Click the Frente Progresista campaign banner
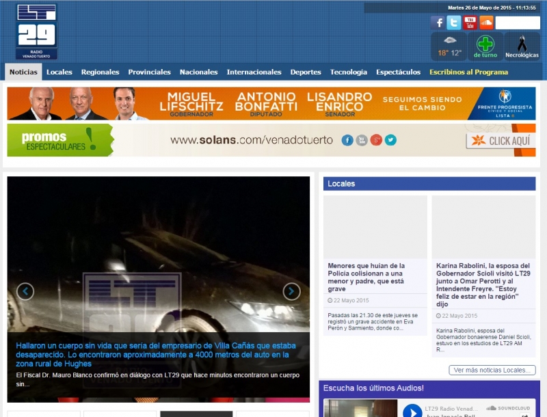This screenshot has height=417, width=547. click(271, 103)
